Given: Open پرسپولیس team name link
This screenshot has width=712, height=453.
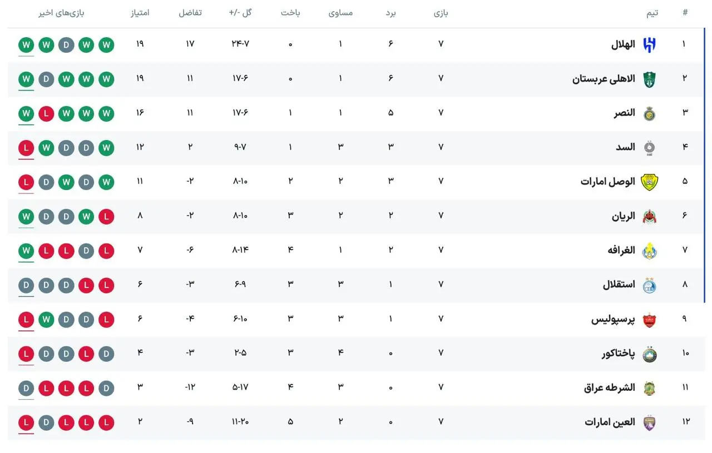Looking at the screenshot, I should [x=613, y=319].
